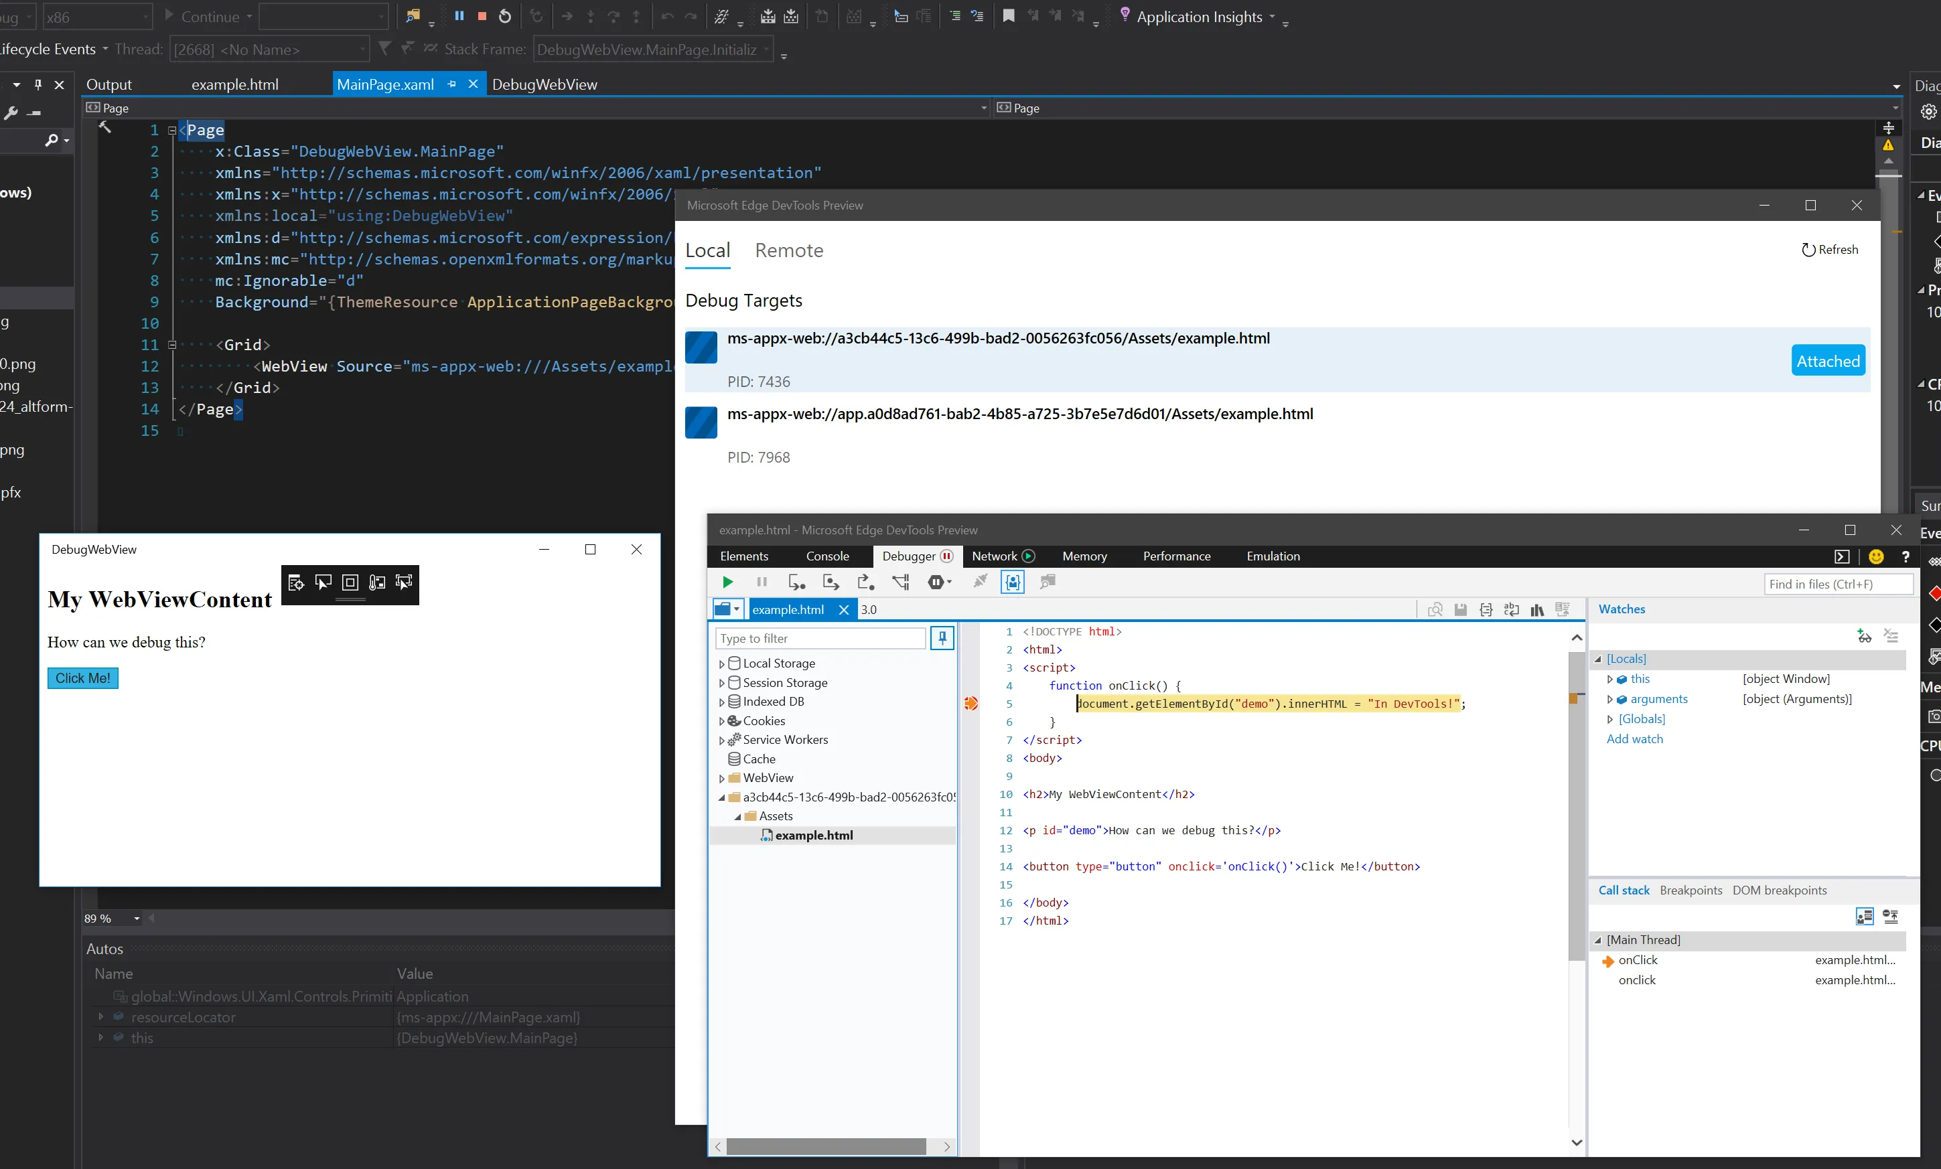This screenshot has width=1941, height=1169.
Task: Open feedback via the smiley face icon
Action: click(x=1877, y=556)
